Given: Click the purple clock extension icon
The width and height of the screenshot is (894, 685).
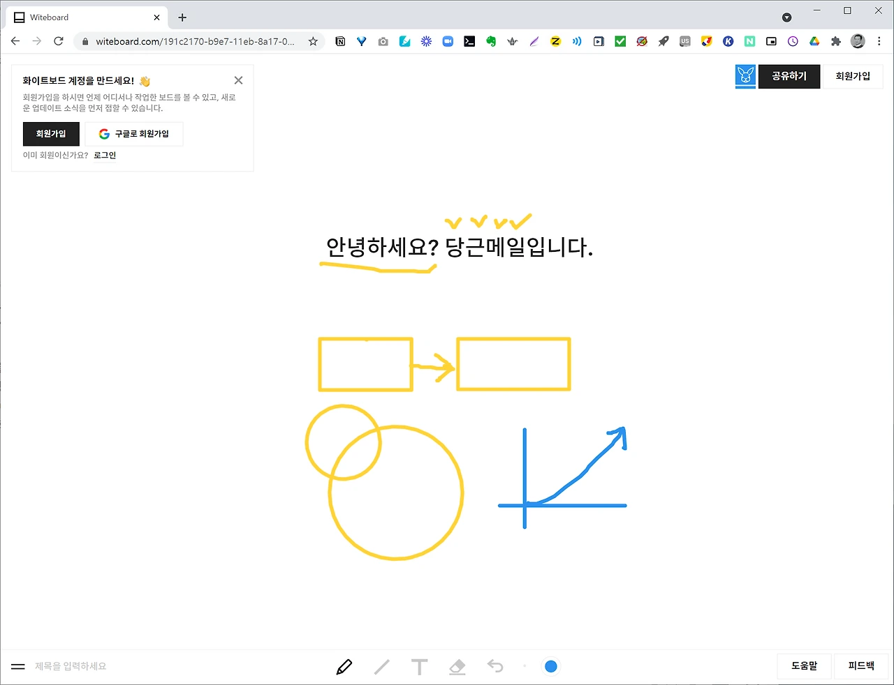Looking at the screenshot, I should 793,42.
